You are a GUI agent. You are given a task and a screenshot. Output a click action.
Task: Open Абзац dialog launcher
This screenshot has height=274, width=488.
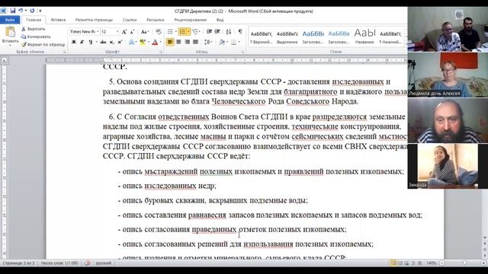coord(242,52)
